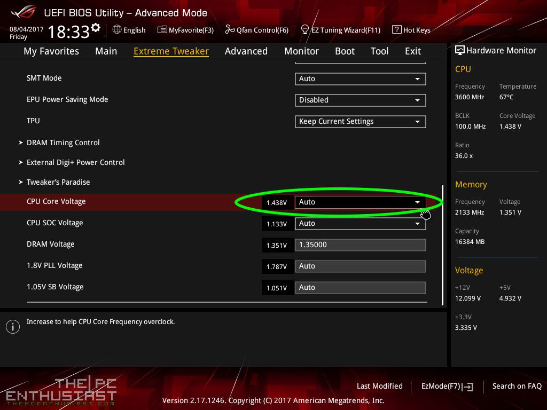Open the EPU Power Saving Mode dropdown

pos(361,100)
